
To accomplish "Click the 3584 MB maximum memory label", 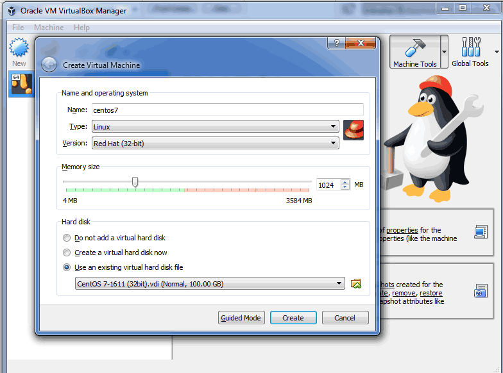I will coord(299,201).
